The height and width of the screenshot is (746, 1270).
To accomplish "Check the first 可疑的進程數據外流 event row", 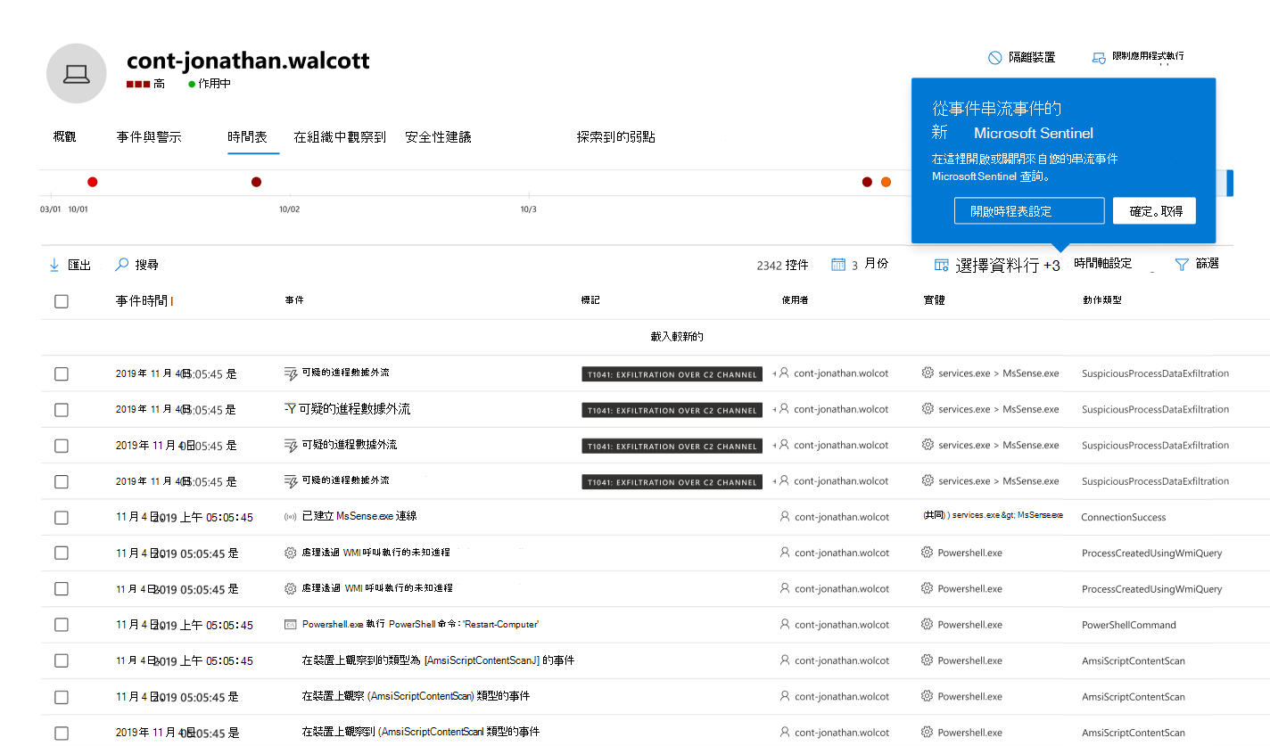I will click(61, 373).
